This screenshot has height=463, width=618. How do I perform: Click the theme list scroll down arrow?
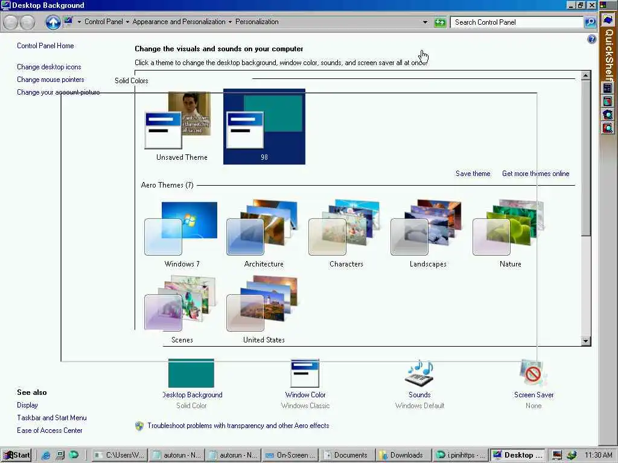585,341
